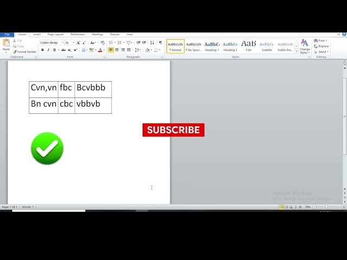Open the Change Styles dropdown
The width and height of the screenshot is (347, 260).
[x=305, y=47]
